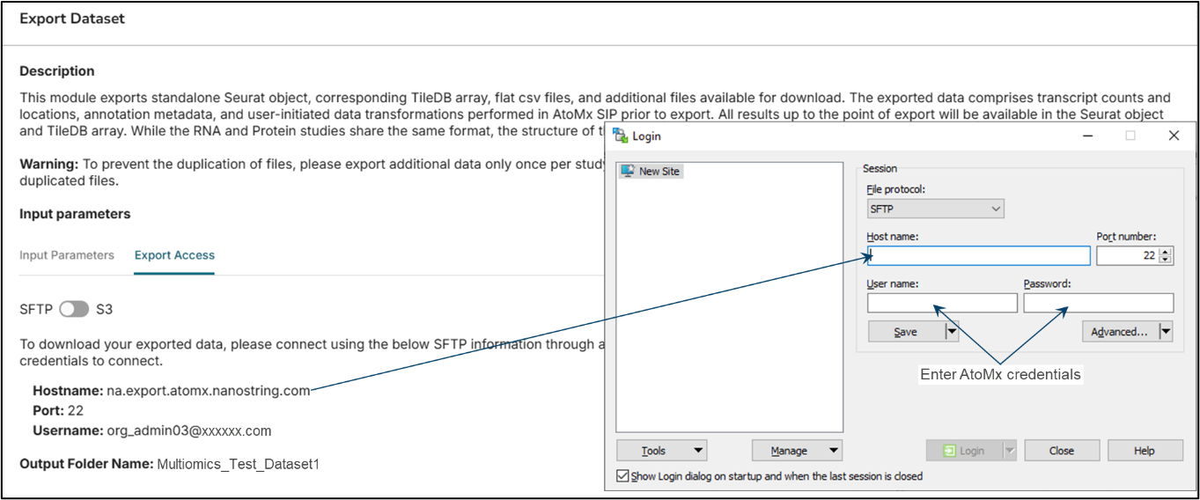Screen dimensions: 1200x500
Task: Click into the User name field
Action: (x=941, y=304)
